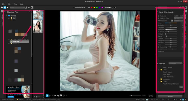Image resolution: width=188 pixels, height=101 pixels.
Task: Switch to single image view
Action: pyautogui.click(x=8, y=8)
